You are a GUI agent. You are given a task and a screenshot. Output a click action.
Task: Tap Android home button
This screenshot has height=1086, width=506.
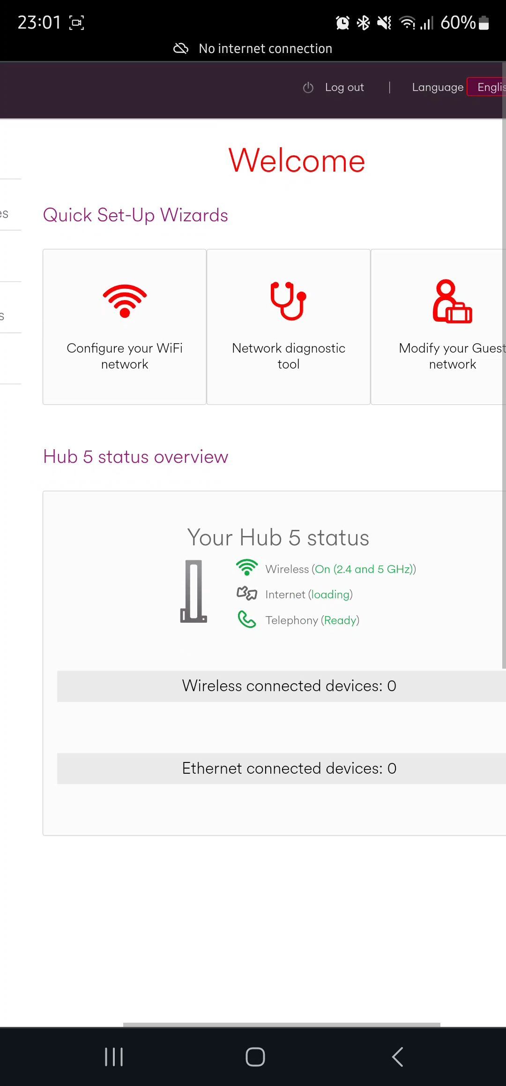pyautogui.click(x=255, y=1057)
